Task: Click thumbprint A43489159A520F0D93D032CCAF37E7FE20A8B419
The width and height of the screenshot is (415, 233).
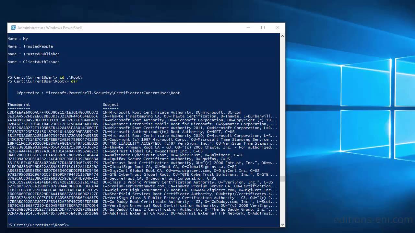Action: point(53,120)
